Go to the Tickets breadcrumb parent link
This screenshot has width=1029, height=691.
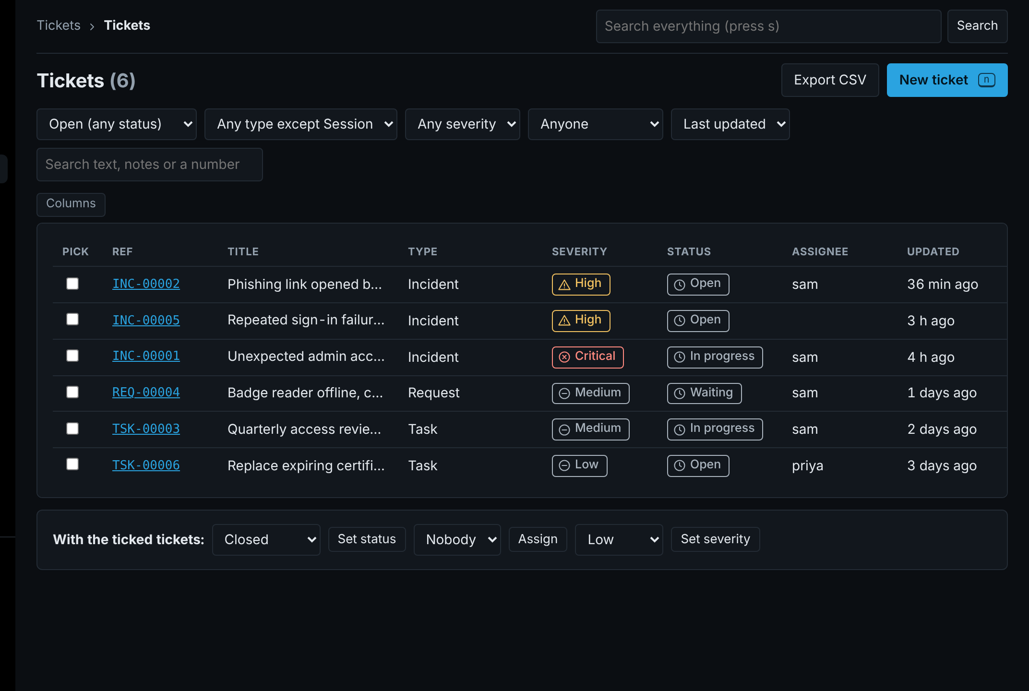pos(59,25)
